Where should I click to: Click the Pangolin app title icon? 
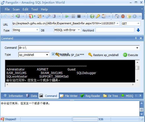pyautogui.click(x=3, y=3)
